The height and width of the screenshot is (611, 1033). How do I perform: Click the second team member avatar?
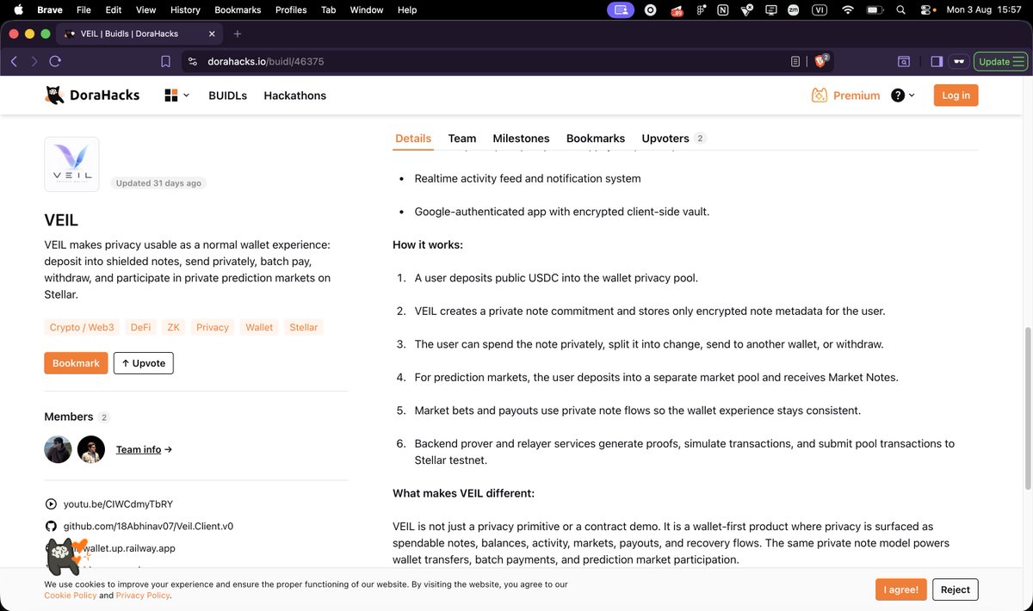point(91,449)
